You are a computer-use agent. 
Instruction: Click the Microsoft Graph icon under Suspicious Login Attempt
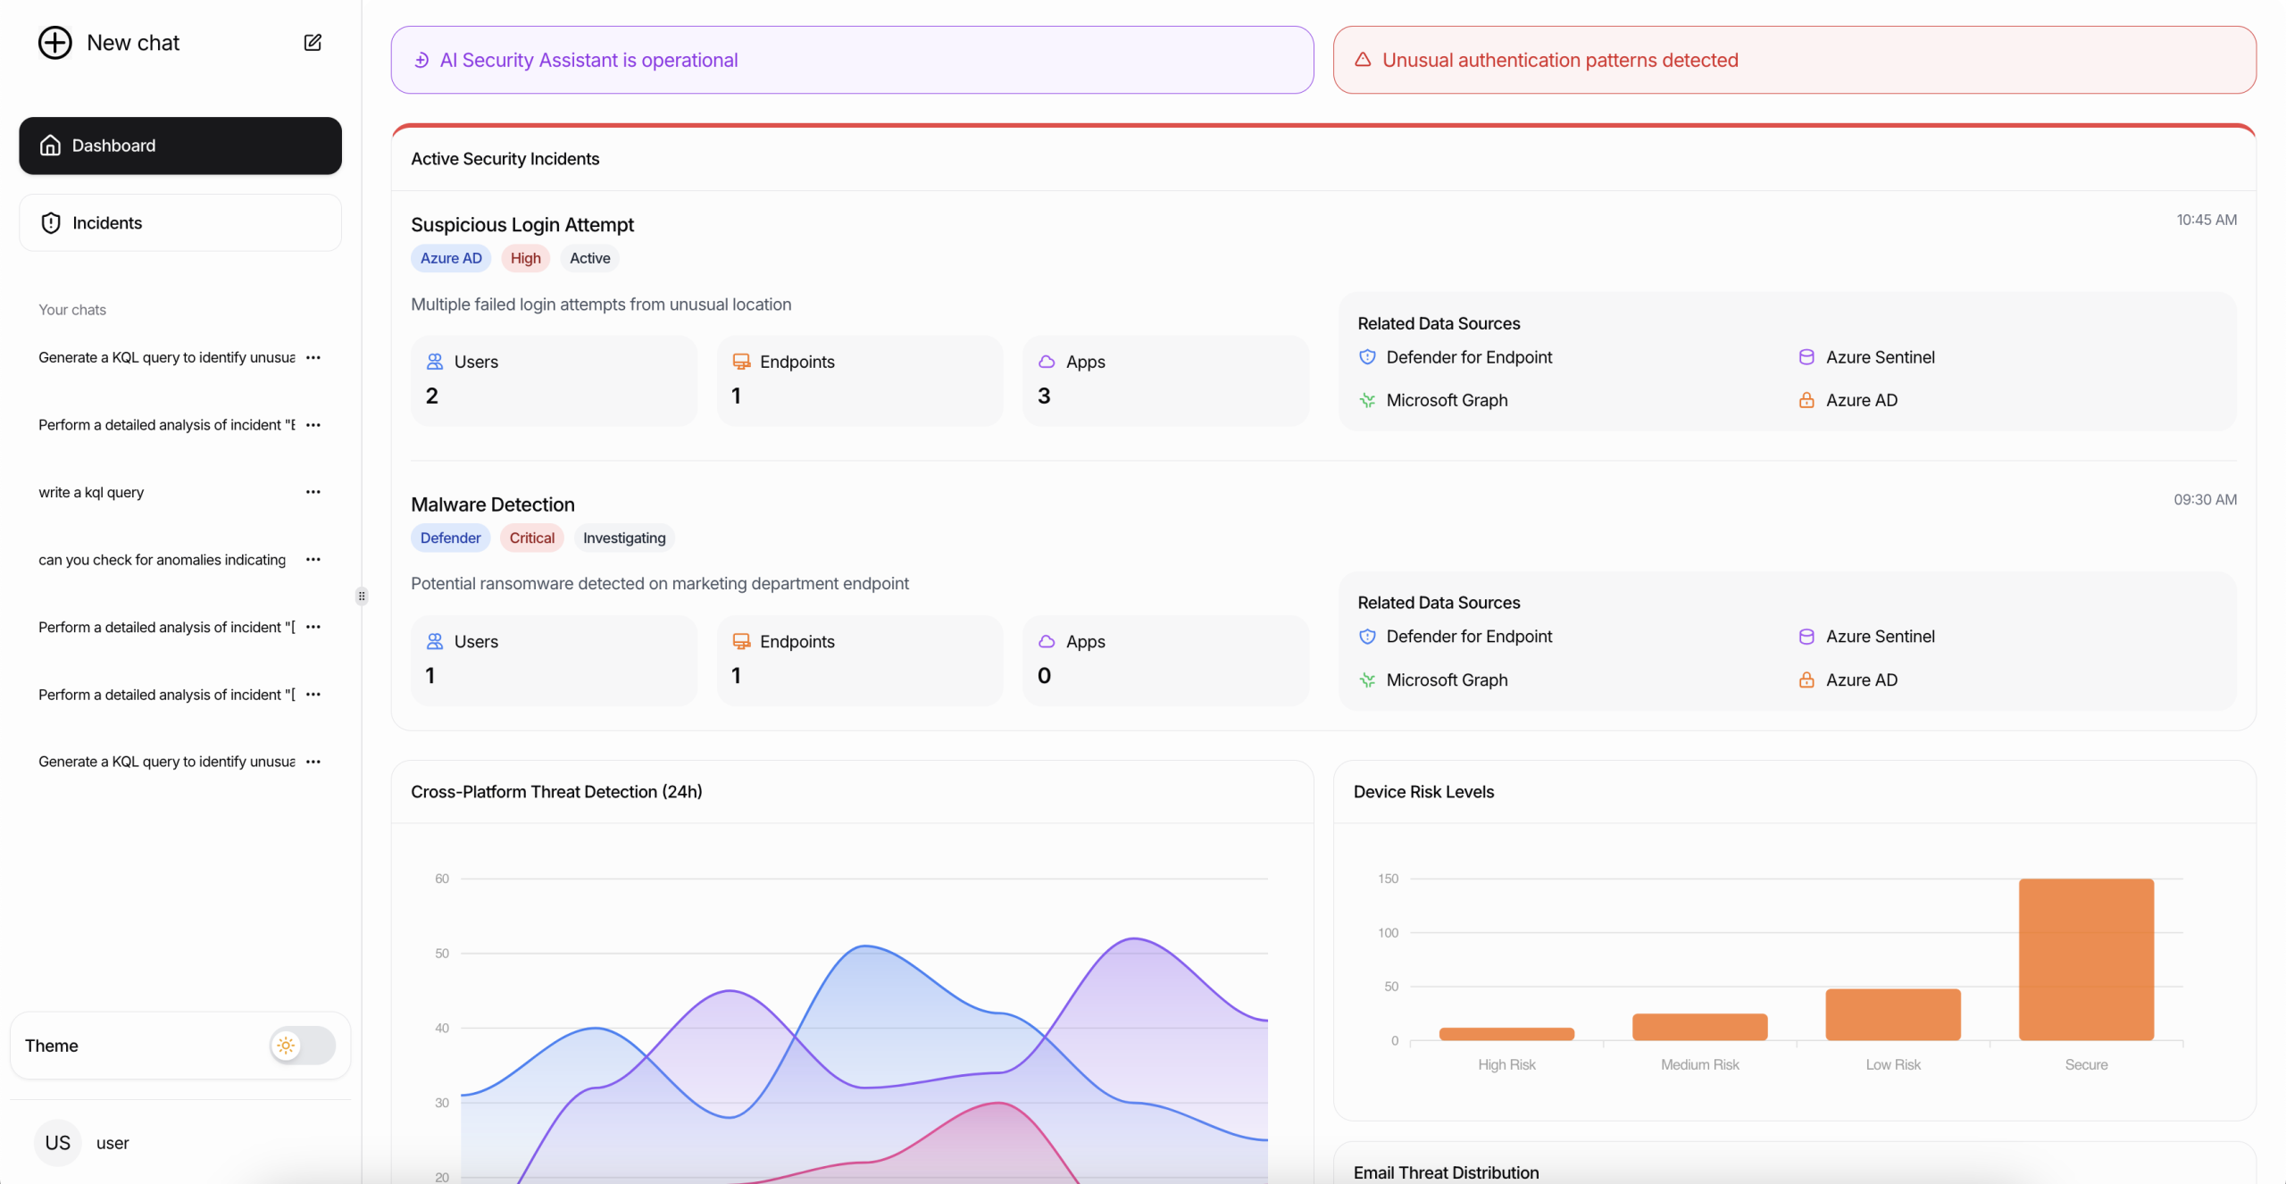coord(1367,401)
